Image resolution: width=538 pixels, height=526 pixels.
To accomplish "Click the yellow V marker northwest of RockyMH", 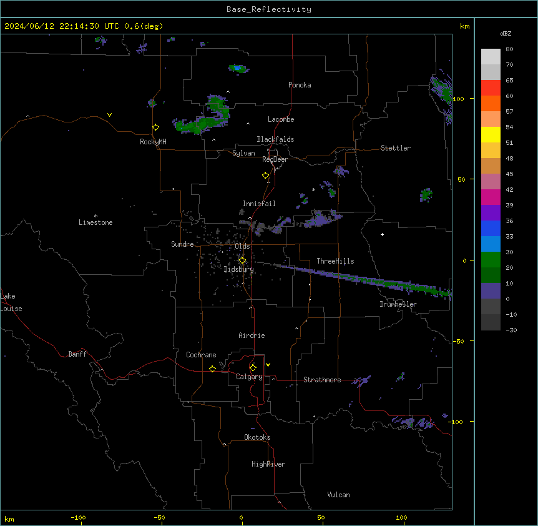I will tap(109, 115).
